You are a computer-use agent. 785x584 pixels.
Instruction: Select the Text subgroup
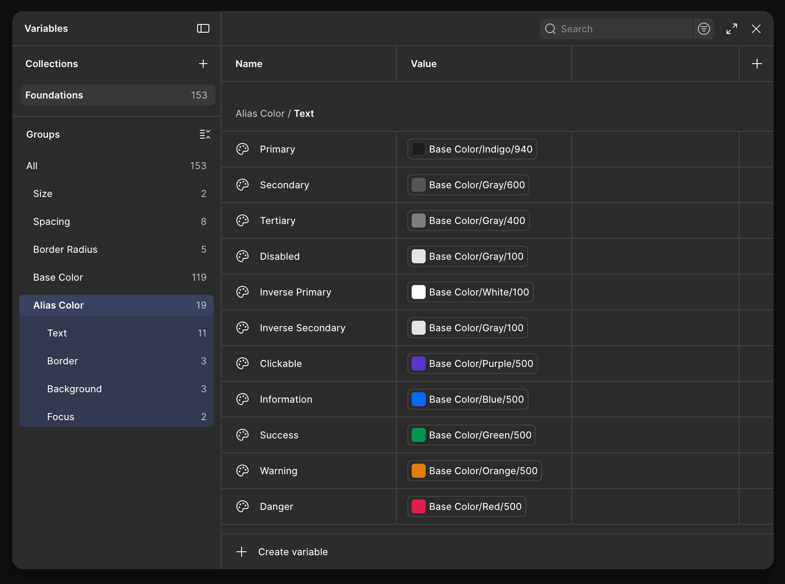(116, 333)
